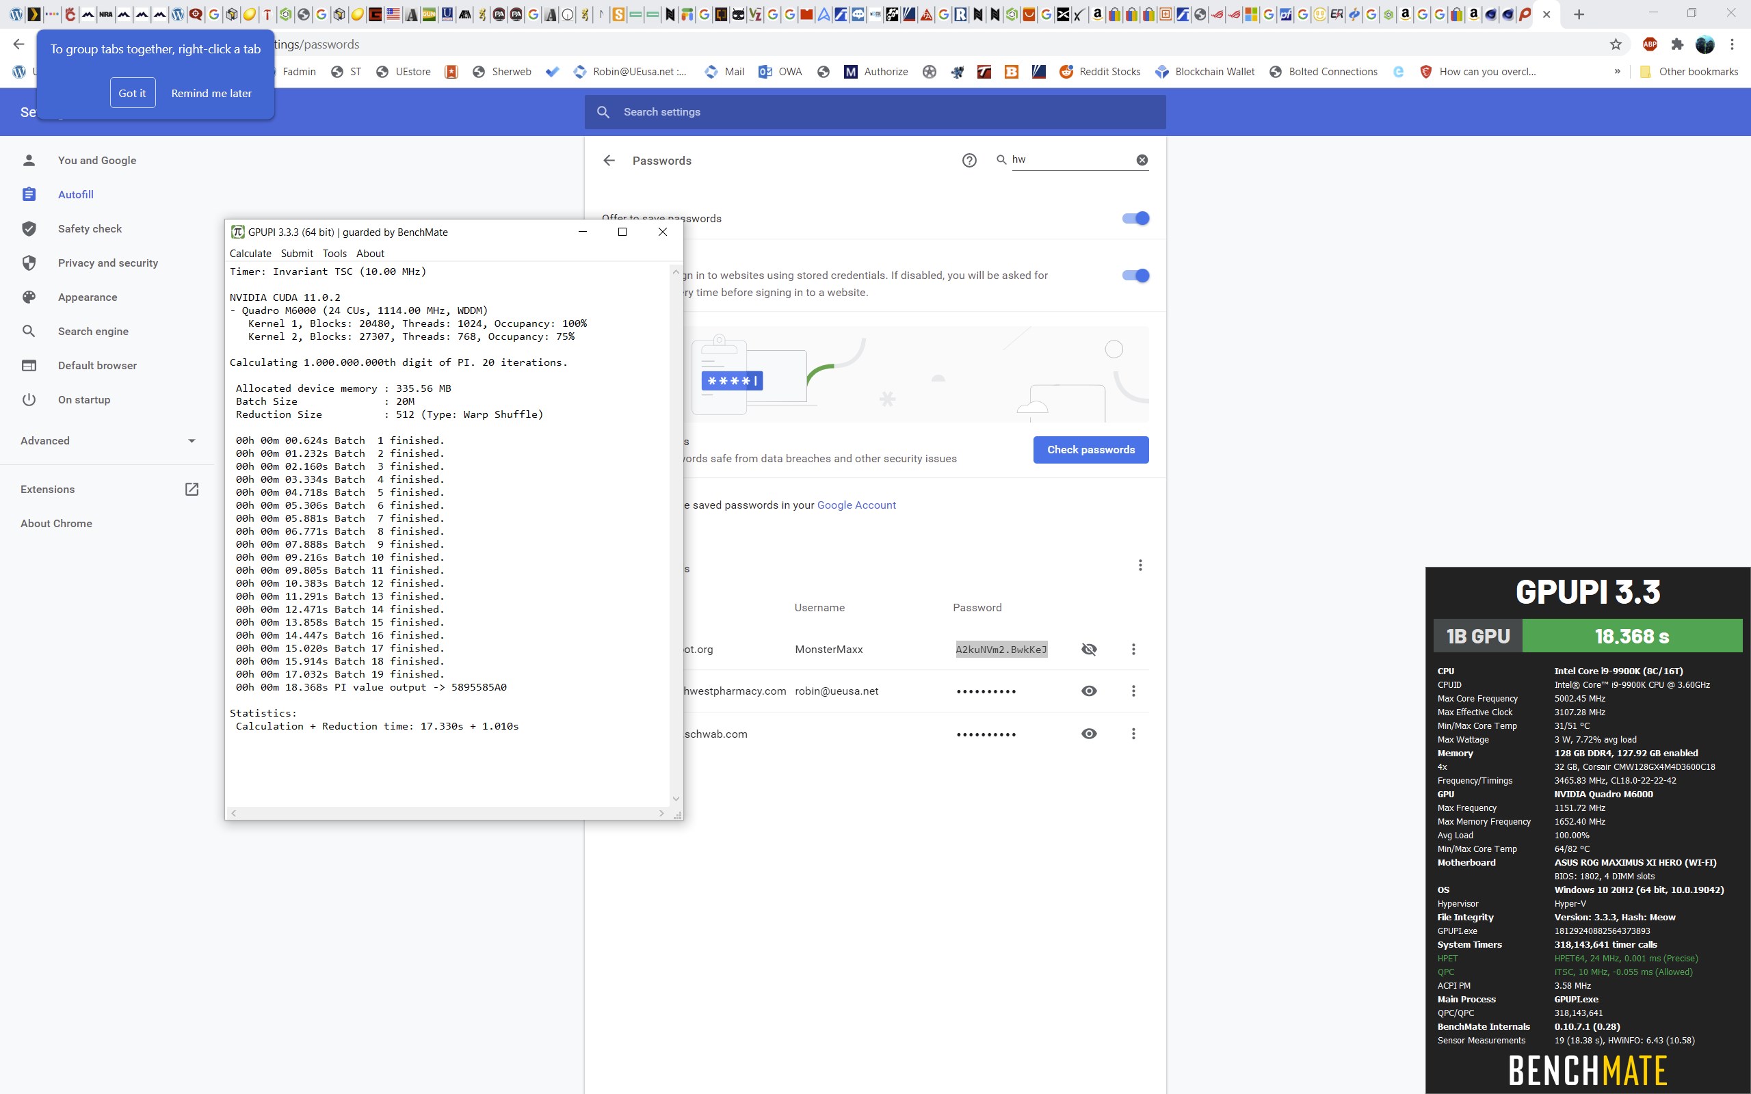Open more actions for MonsterMaxx password row

1133,649
